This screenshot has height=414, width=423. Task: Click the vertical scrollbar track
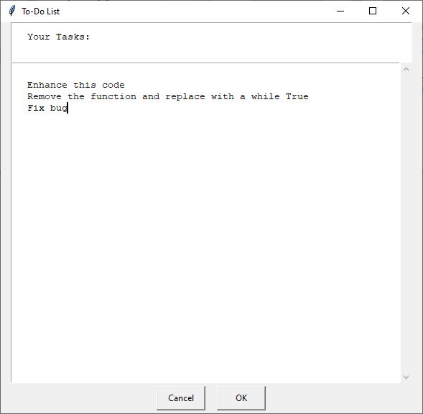coord(406,224)
